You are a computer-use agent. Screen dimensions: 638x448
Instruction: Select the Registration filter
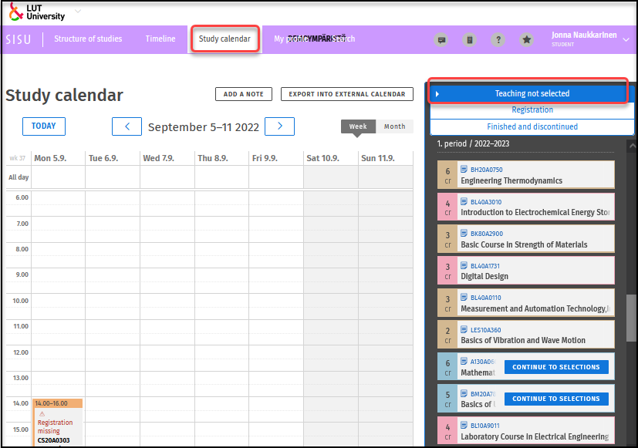coord(532,110)
